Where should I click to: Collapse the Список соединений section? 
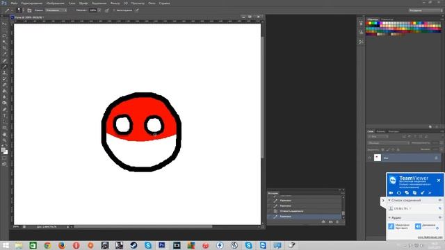(x=389, y=200)
